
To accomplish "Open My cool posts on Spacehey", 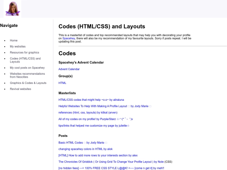I will (27, 68).
